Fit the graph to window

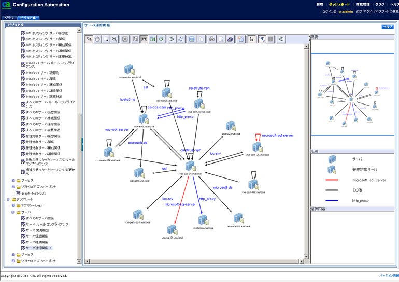(125, 39)
